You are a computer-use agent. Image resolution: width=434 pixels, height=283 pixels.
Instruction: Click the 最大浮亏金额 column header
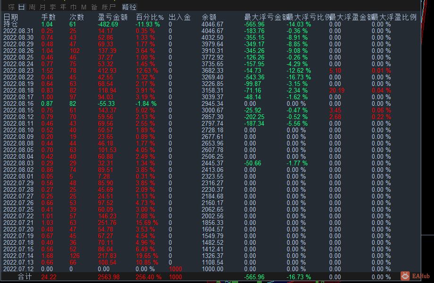(266, 17)
